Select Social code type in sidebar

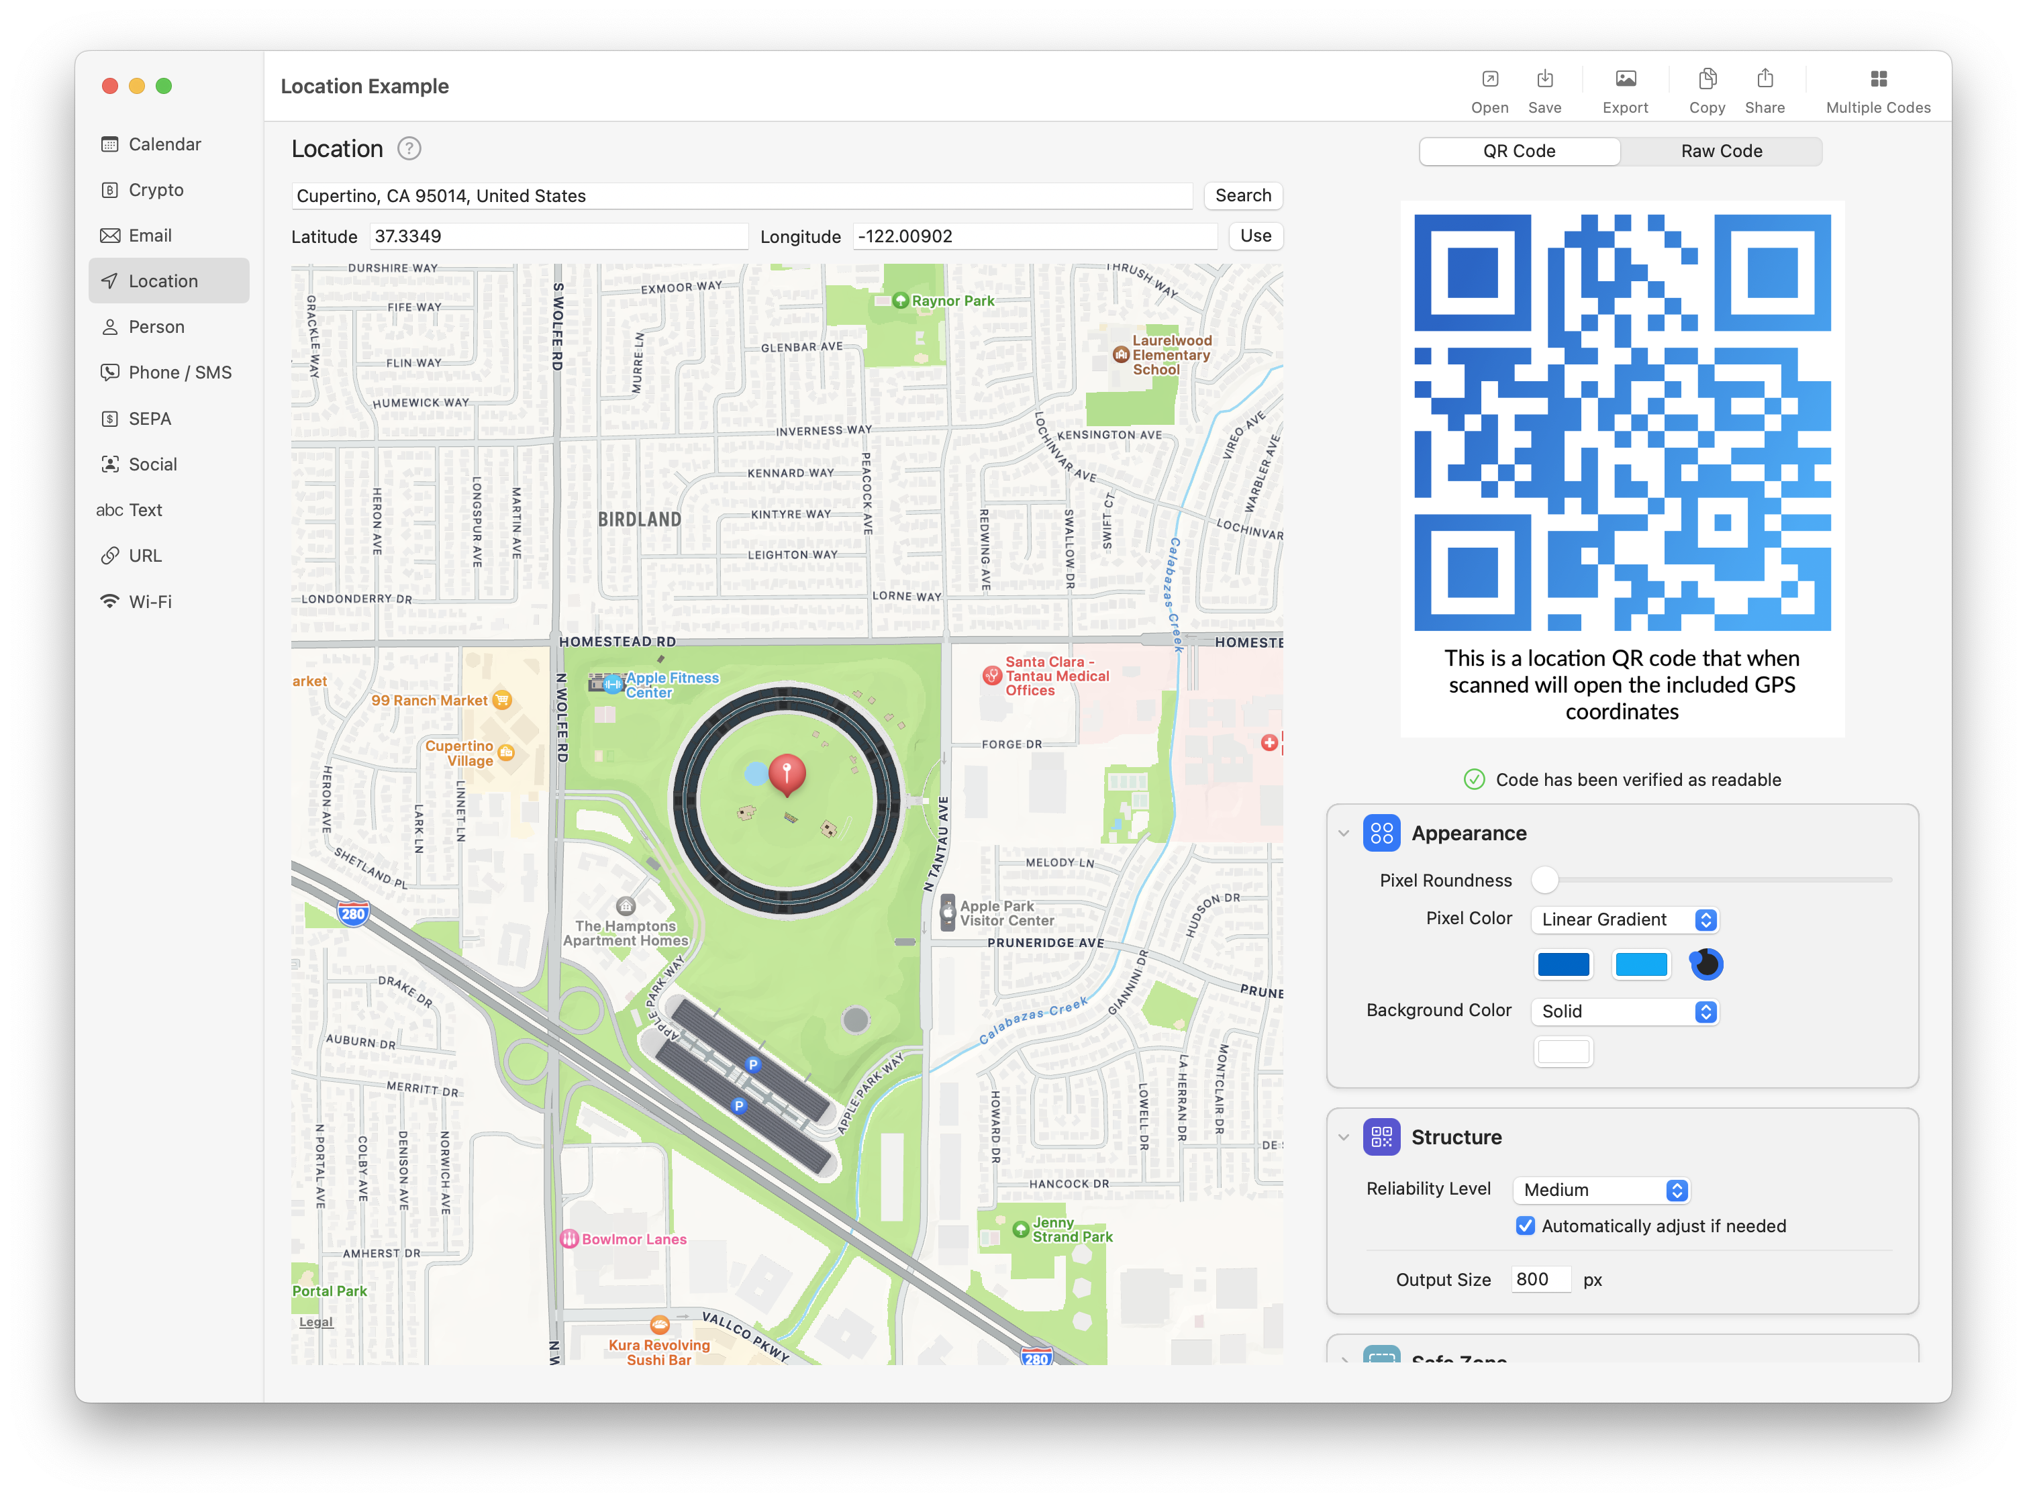pyautogui.click(x=169, y=464)
